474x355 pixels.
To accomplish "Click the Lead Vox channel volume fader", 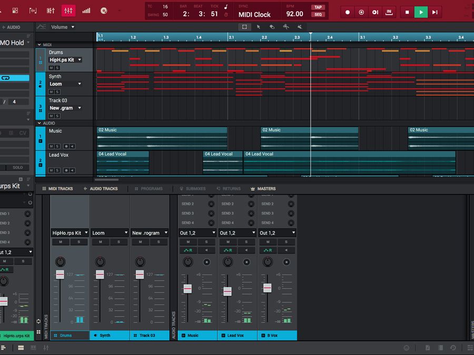I will click(228, 291).
